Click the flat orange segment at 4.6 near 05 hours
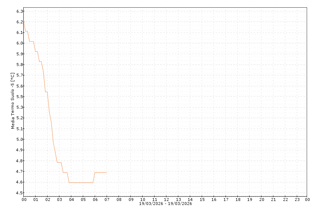 [x=83, y=182]
